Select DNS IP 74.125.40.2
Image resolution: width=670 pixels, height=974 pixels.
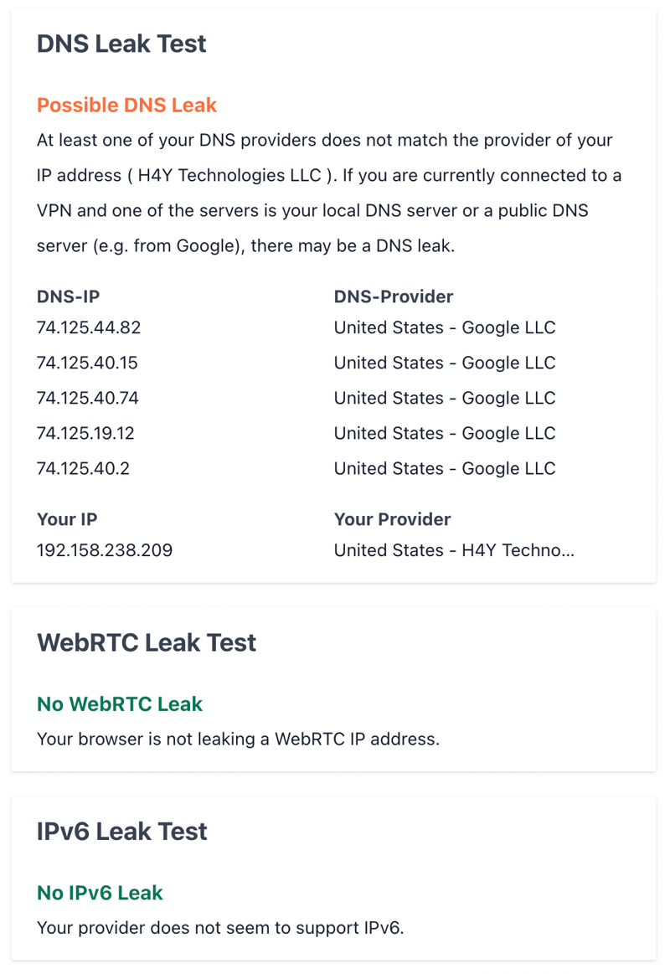point(83,468)
